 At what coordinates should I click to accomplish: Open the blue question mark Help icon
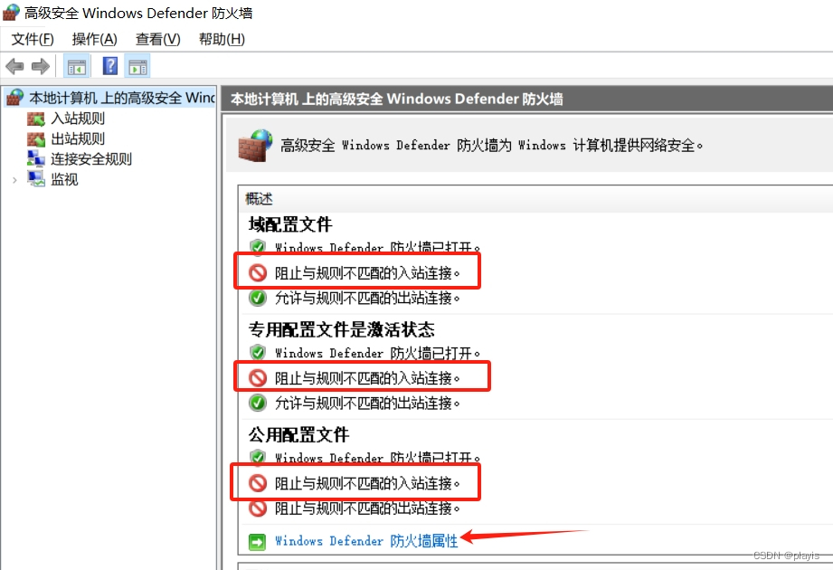coord(110,66)
